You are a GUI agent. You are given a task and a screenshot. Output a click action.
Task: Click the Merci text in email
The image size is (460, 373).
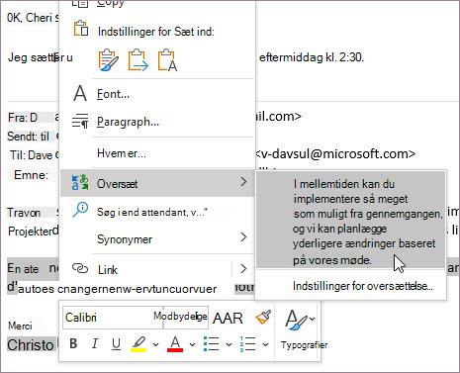click(20, 326)
